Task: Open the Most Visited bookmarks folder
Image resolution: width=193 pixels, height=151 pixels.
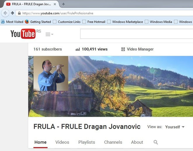Action: [12, 22]
